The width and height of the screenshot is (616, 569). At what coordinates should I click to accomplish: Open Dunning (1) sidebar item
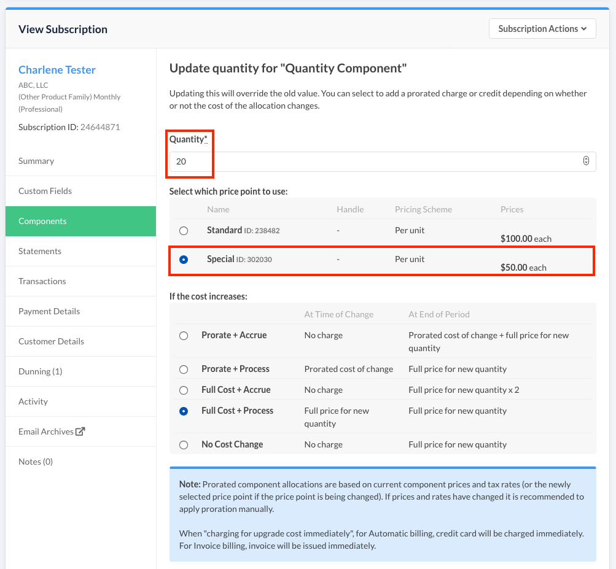coord(40,371)
